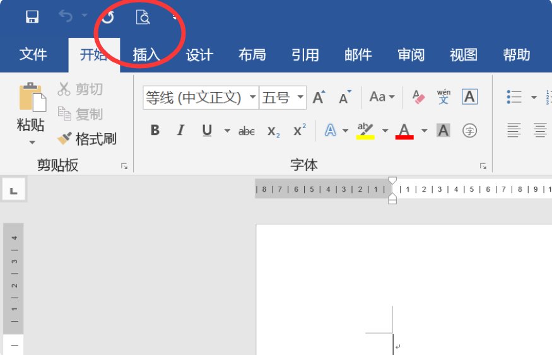
Task: Open the 剪贴板 dialog launcher
Action: [124, 166]
